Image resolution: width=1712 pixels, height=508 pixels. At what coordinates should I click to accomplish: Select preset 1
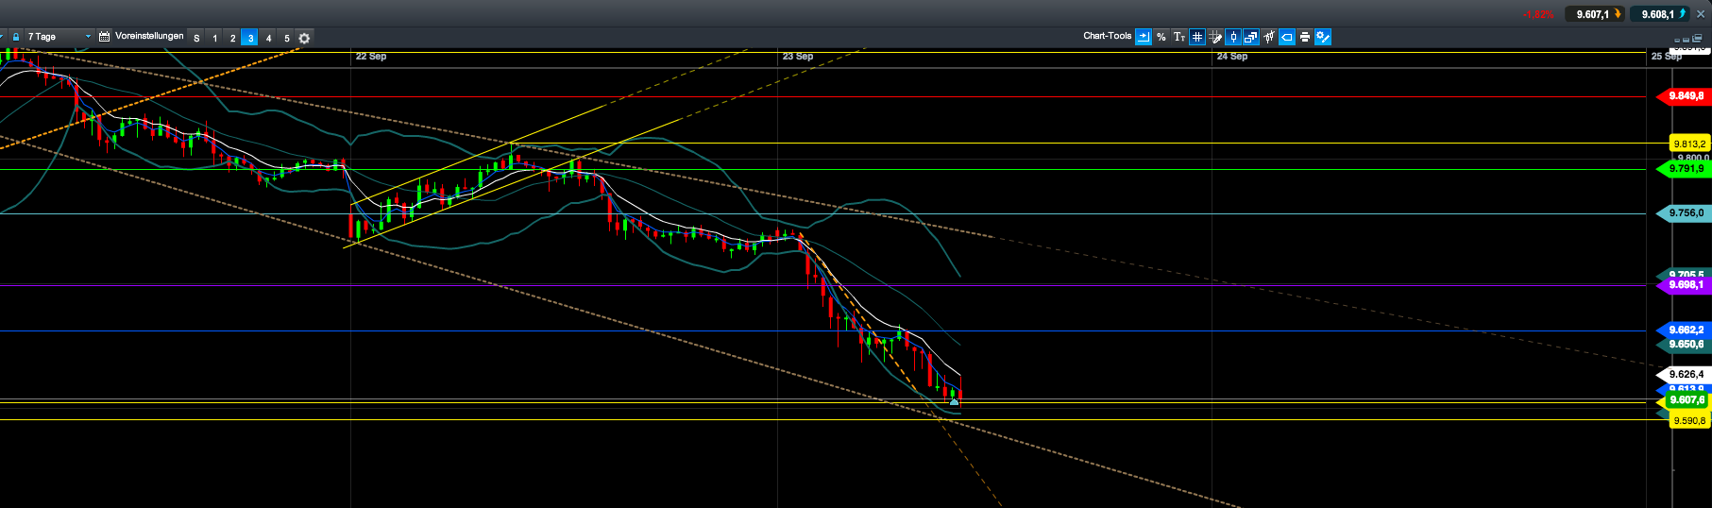tap(214, 38)
